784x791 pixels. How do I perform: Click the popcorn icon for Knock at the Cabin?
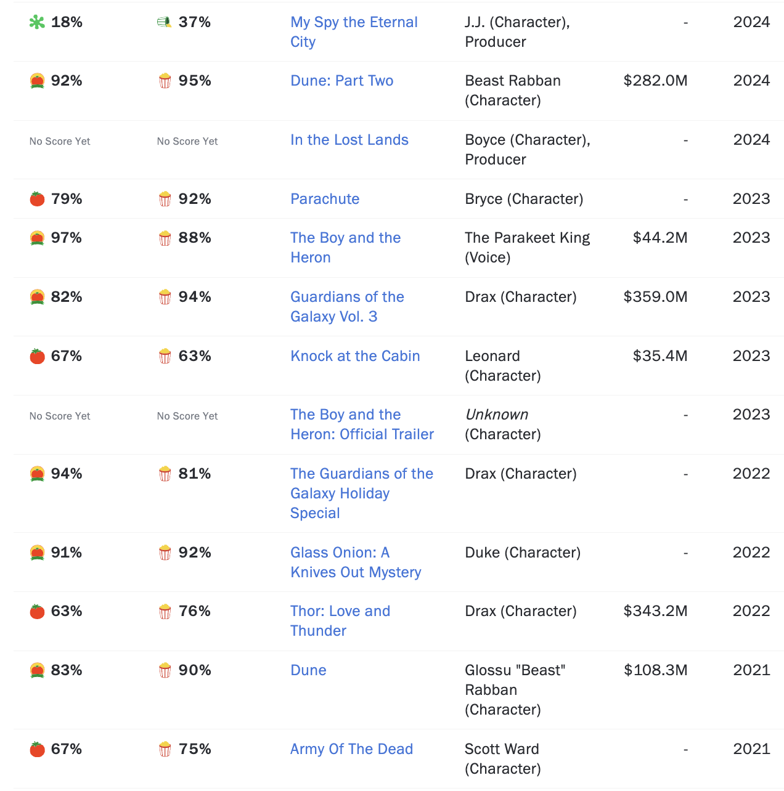tap(165, 357)
